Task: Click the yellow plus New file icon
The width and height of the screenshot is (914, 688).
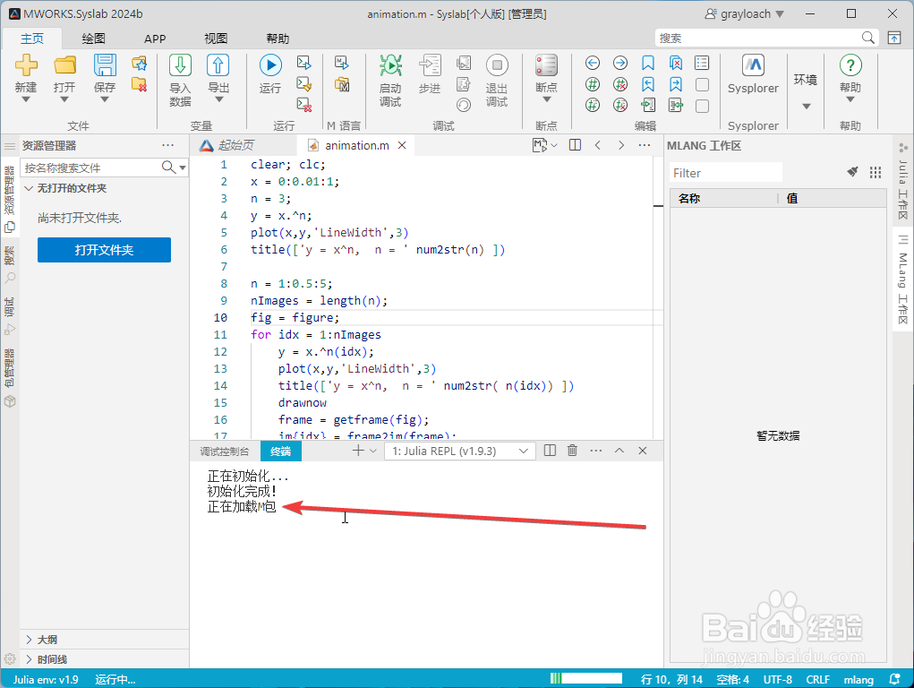Action: tap(26, 64)
